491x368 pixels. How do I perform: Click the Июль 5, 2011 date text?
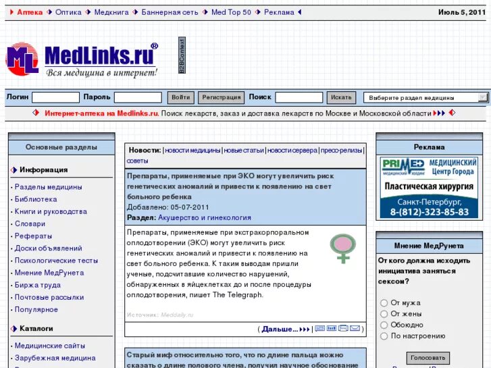click(x=461, y=12)
